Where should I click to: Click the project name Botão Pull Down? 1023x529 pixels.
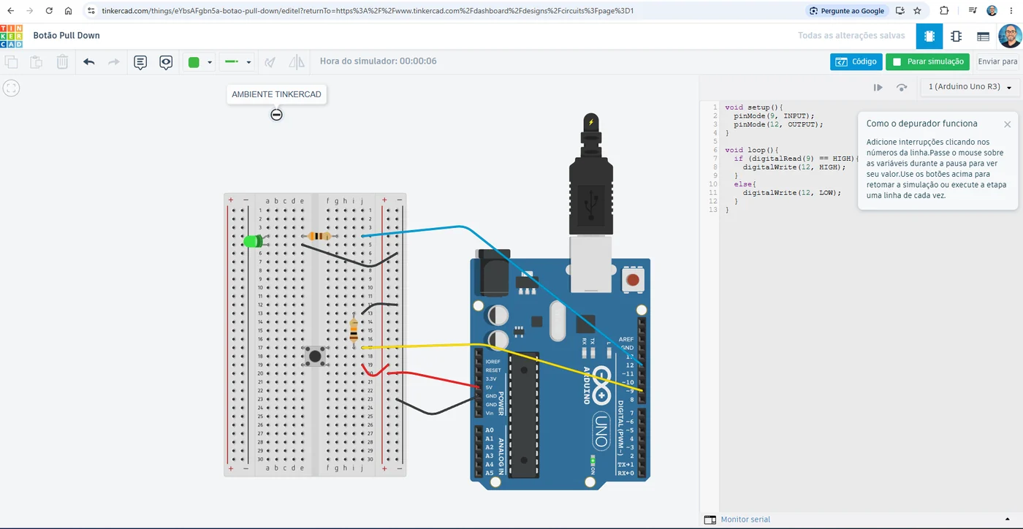(x=66, y=36)
